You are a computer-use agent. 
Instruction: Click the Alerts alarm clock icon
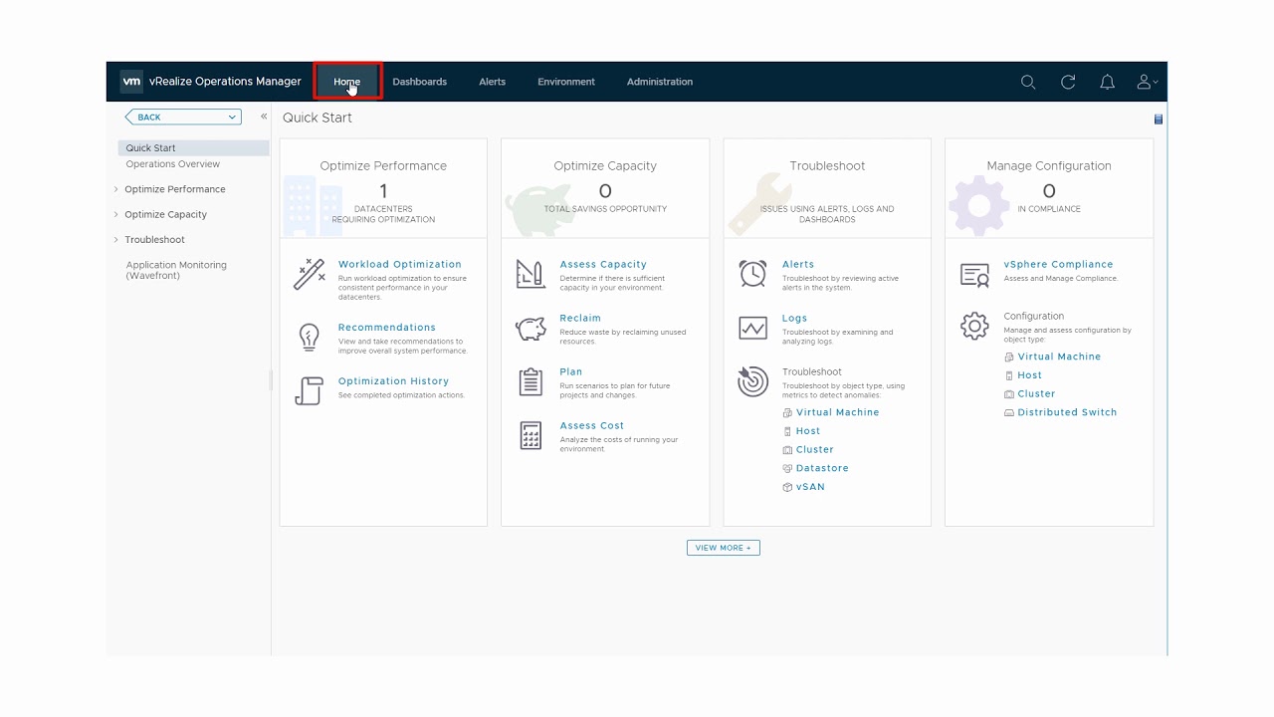pyautogui.click(x=752, y=274)
